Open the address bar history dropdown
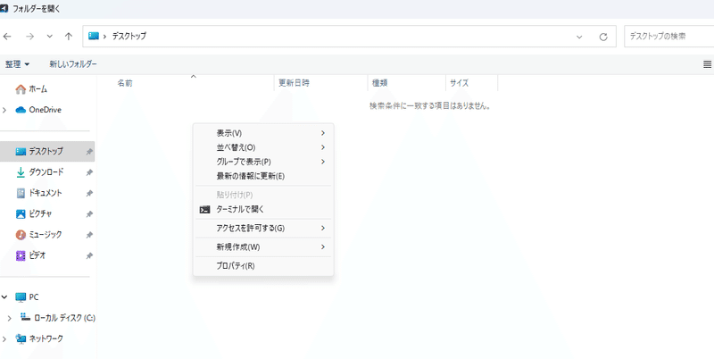Viewport: 714px width, 359px height. tap(580, 37)
